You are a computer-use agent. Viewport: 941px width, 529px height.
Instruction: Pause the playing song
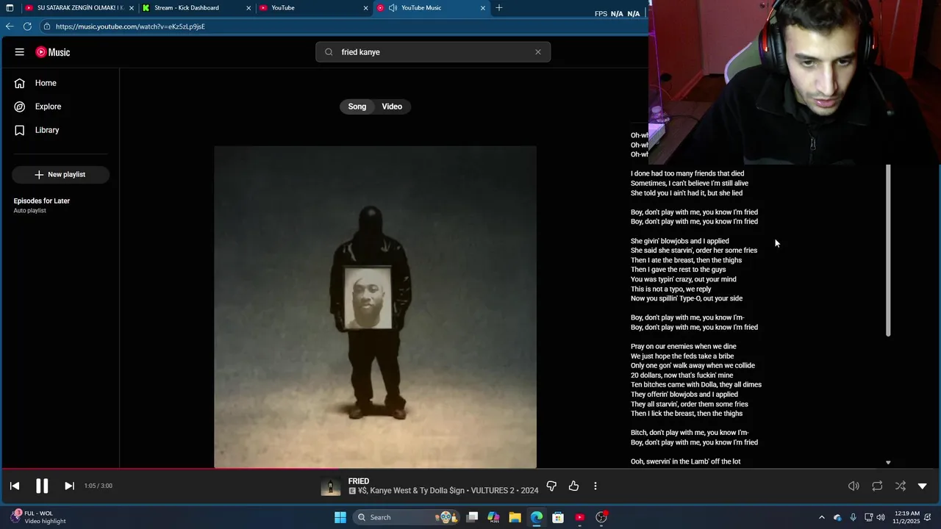point(42,486)
